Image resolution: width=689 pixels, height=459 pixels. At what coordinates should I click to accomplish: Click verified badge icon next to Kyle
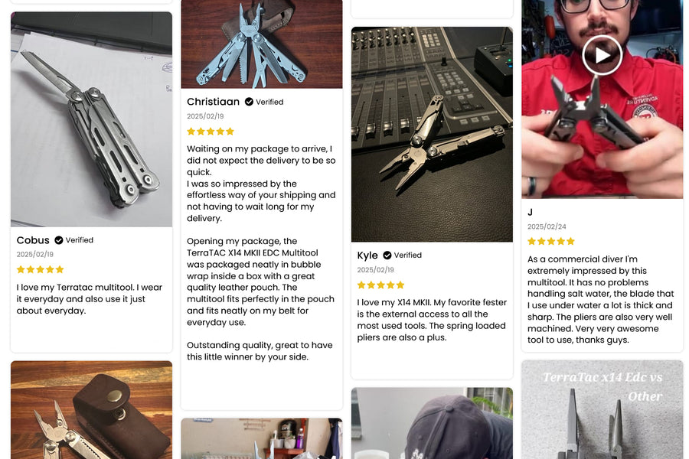click(387, 256)
